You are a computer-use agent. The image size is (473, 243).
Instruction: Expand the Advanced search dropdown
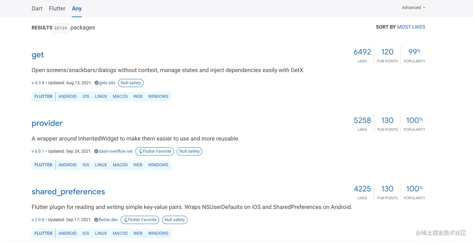pyautogui.click(x=413, y=8)
